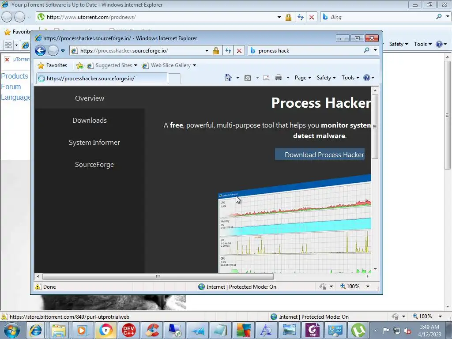Open the Tools menu in uTorrent window
The width and height of the screenshot is (452, 339).
pyautogui.click(x=422, y=44)
